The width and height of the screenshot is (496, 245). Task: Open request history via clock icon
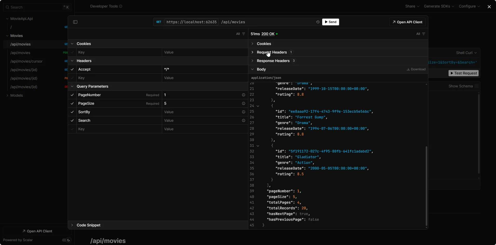pos(318,22)
